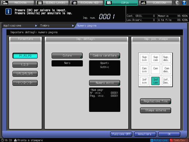The width and height of the screenshot is (189, 142).
Task: Select 1,2,3 page number format
Action: [25, 65]
